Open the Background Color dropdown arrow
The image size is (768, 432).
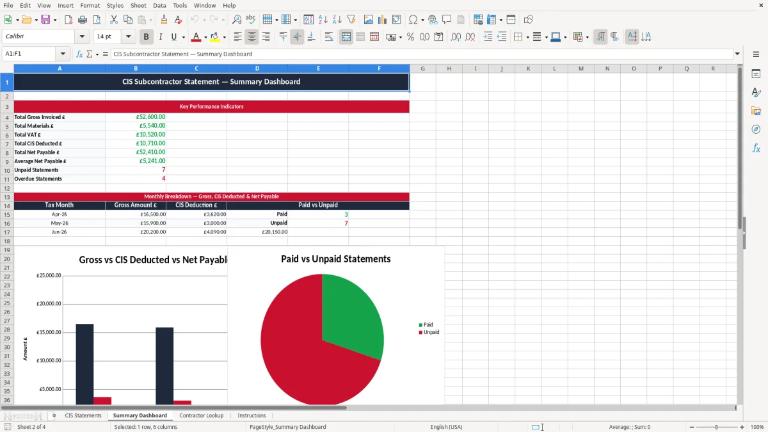(224, 37)
